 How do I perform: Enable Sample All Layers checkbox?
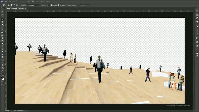(67, 5)
